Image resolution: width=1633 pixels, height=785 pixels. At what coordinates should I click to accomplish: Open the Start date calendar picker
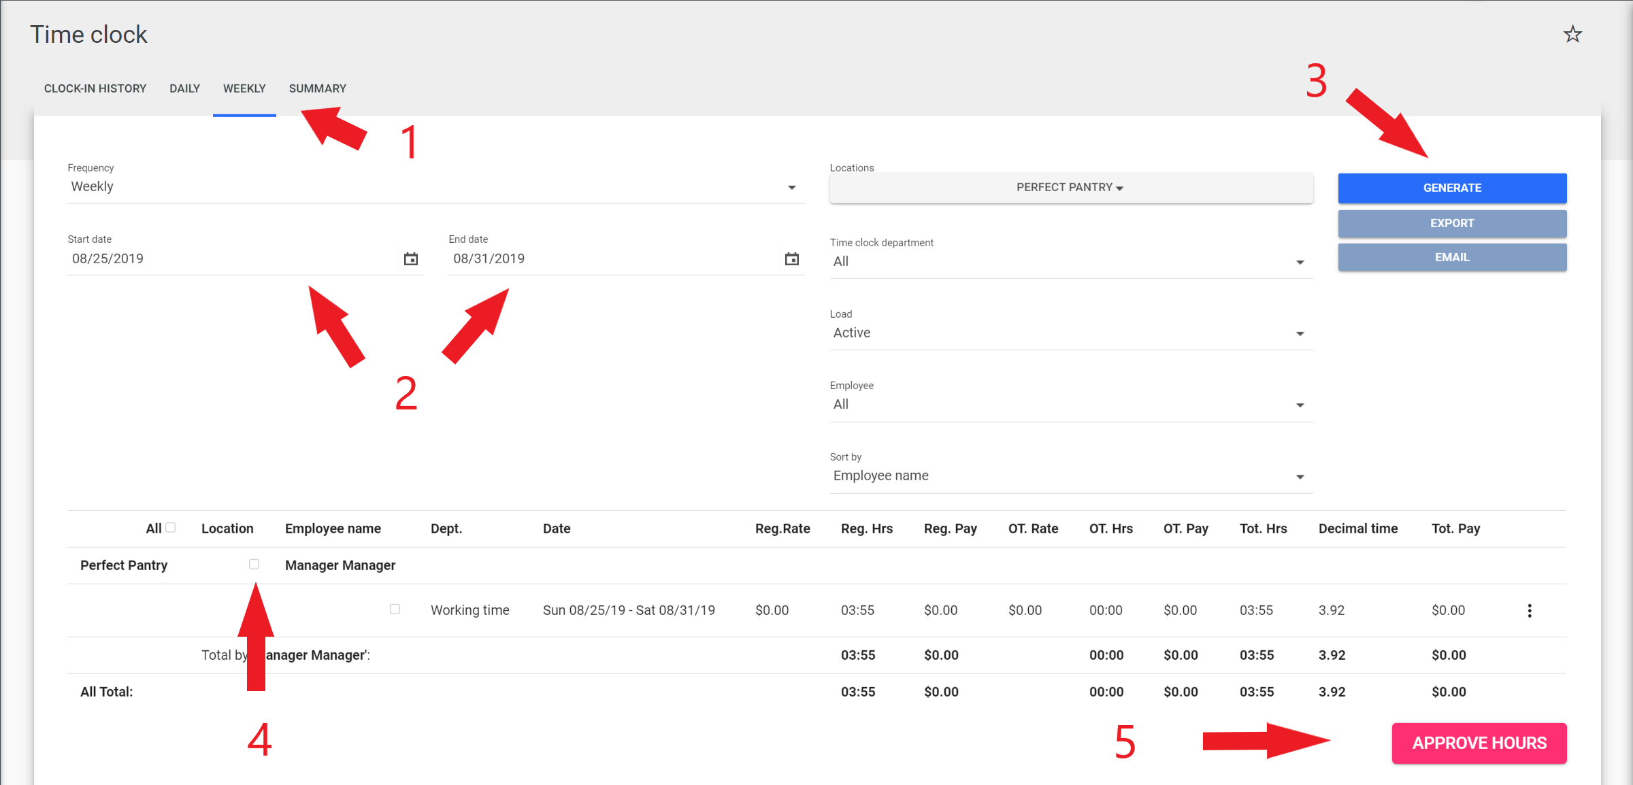tap(410, 259)
